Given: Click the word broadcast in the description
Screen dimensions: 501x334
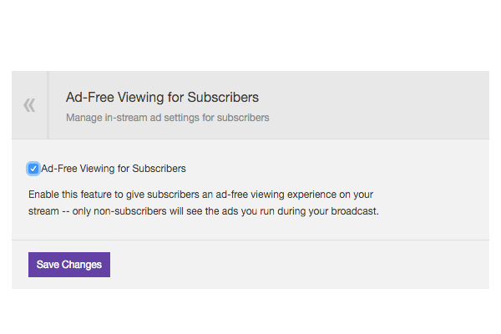Looking at the screenshot, I should click(353, 211).
